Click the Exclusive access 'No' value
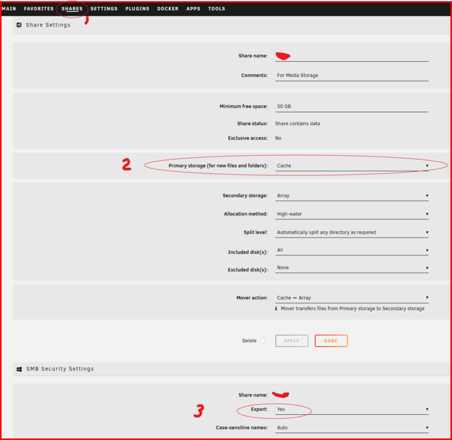 coord(278,138)
